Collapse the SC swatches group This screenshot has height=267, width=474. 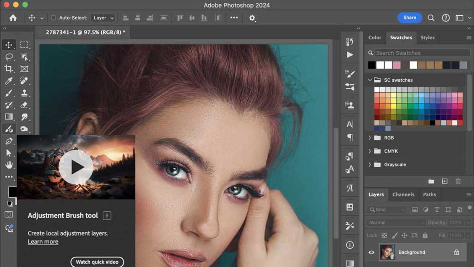(x=370, y=80)
